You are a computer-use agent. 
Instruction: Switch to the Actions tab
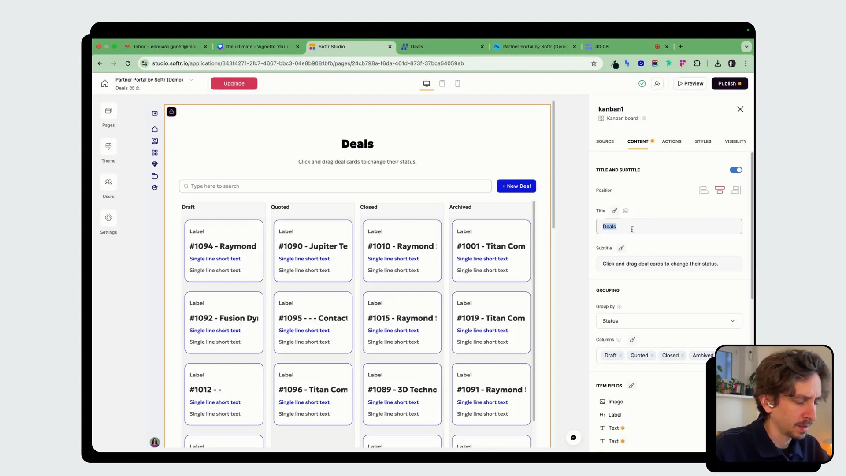tap(671, 142)
